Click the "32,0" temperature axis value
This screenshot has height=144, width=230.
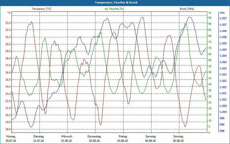pos(8,30)
